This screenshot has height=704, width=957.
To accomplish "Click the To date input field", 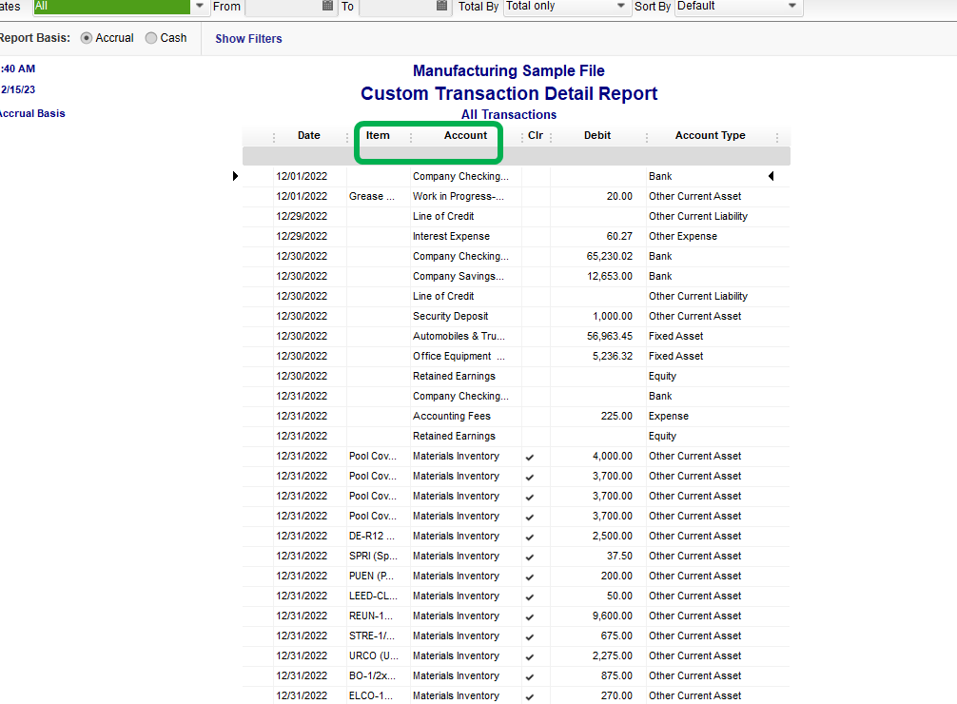I will 398,6.
